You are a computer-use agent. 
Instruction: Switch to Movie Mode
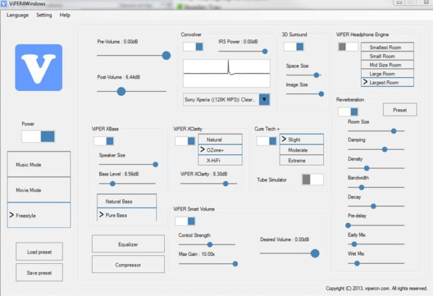point(39,190)
